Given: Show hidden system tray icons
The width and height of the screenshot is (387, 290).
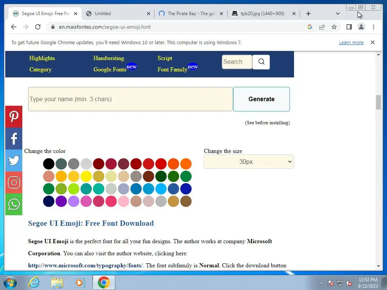Looking at the screenshot, I should 321,283.
